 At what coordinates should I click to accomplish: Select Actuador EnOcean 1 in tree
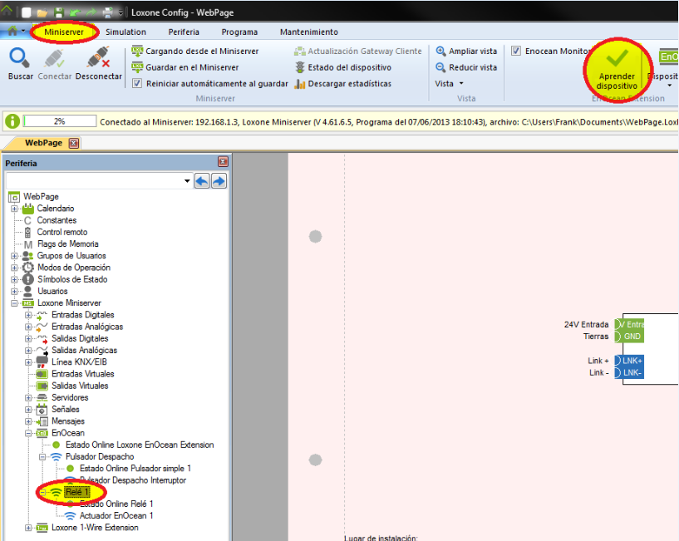point(116,516)
